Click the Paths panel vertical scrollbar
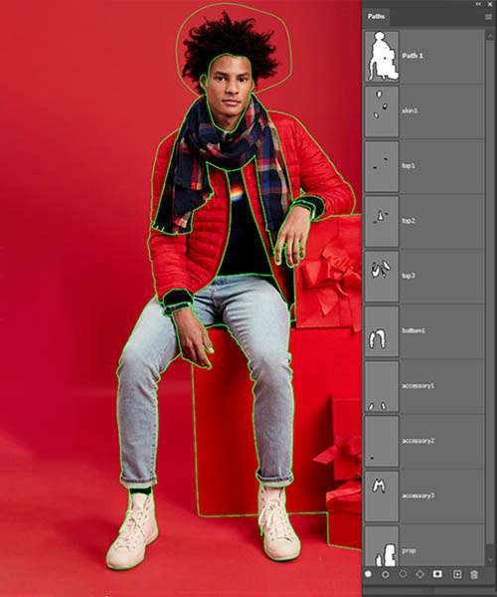This screenshot has width=497, height=597. (x=490, y=298)
